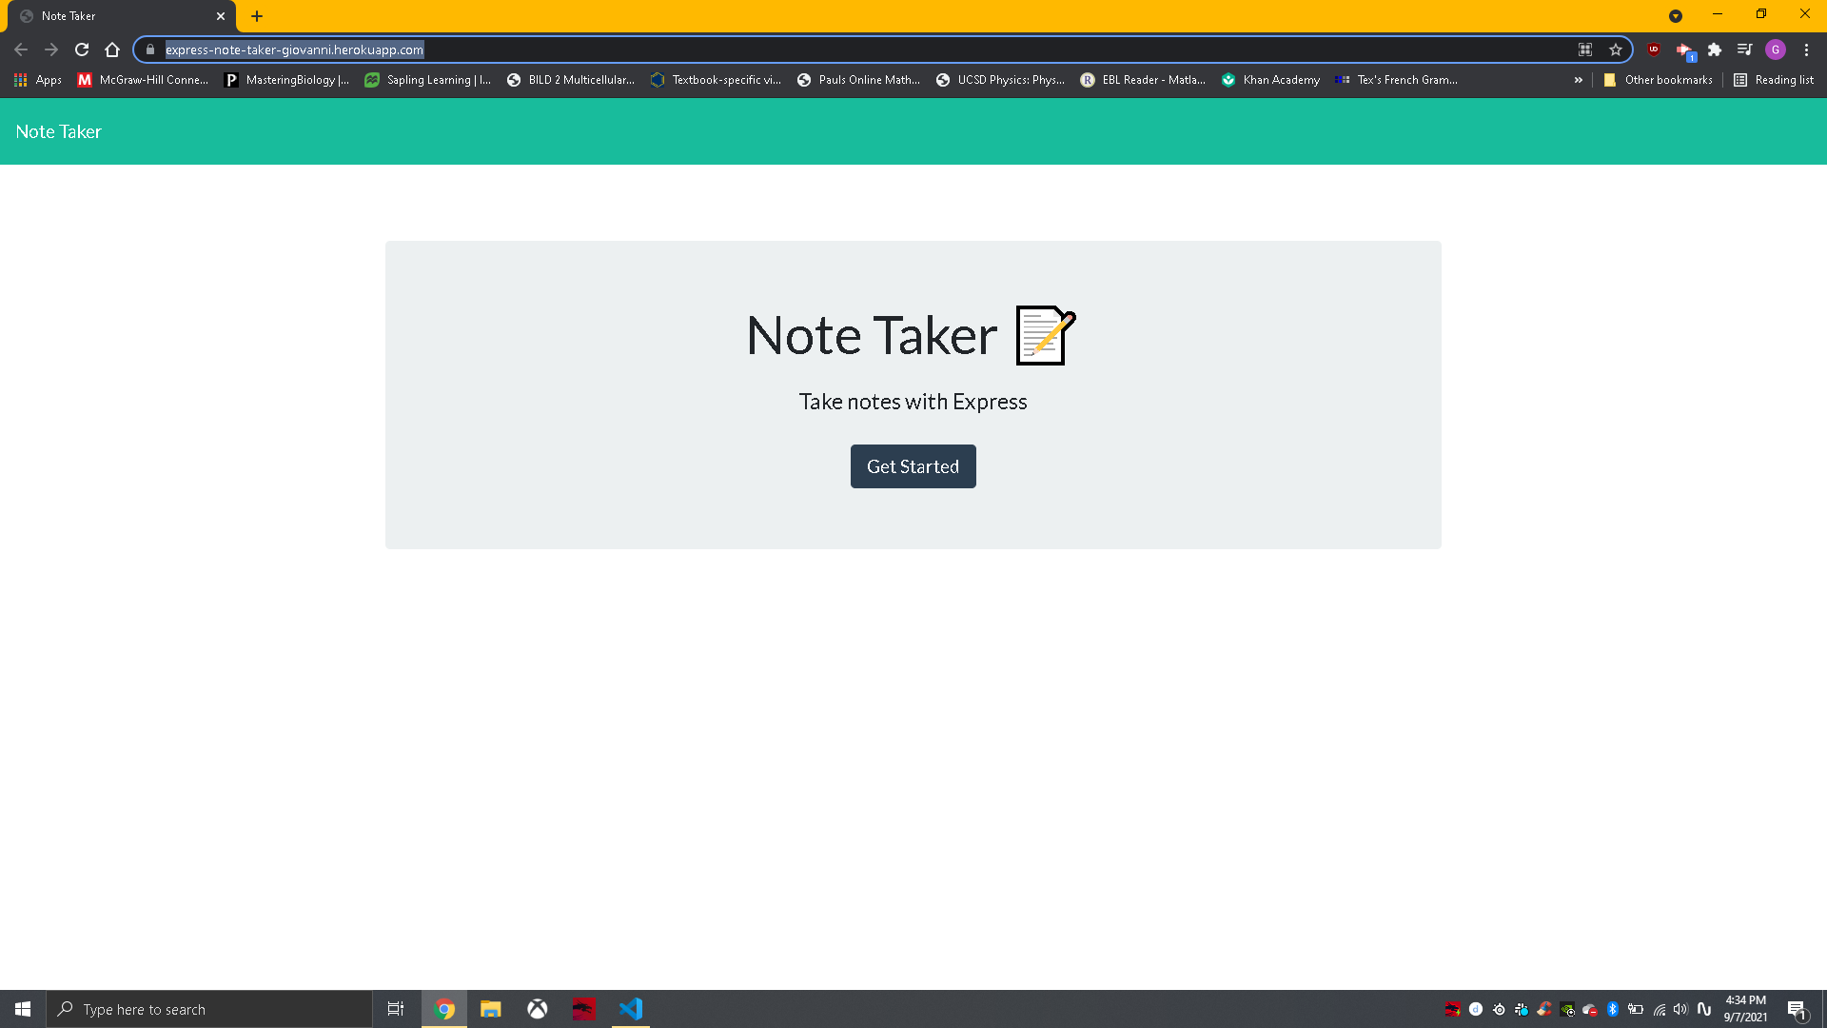Image resolution: width=1827 pixels, height=1028 pixels.
Task: Expand hidden bookmarks chevron
Action: pos(1579,80)
